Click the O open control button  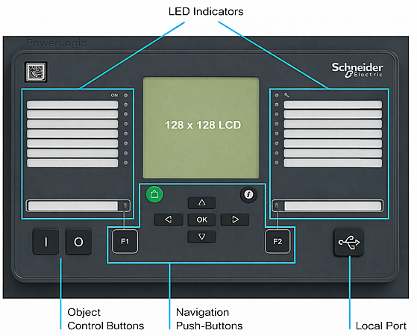pyautogui.click(x=78, y=242)
